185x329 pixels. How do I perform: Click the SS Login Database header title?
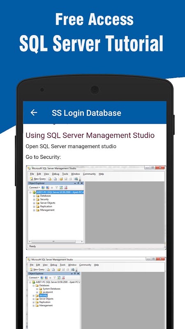86,113
